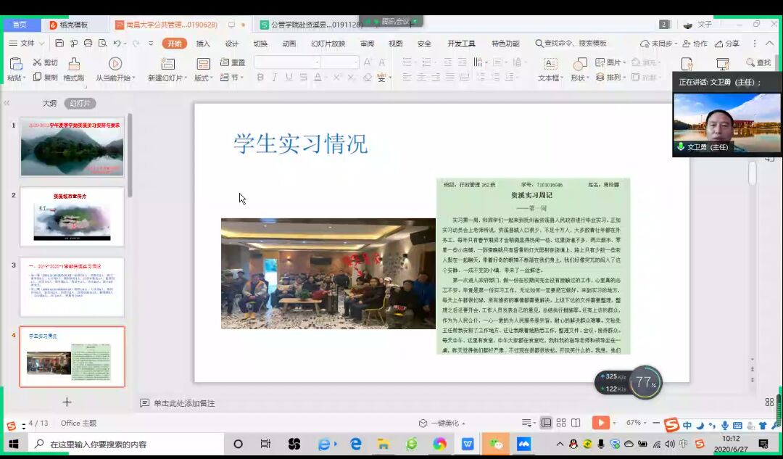Start slideshow with 从当前开始 icon
The image size is (783, 459).
tap(115, 63)
